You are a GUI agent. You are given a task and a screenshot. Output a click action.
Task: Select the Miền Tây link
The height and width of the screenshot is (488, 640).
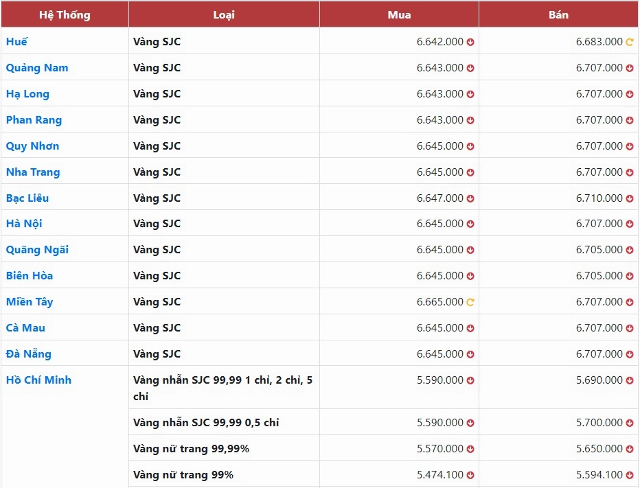pyautogui.click(x=30, y=302)
